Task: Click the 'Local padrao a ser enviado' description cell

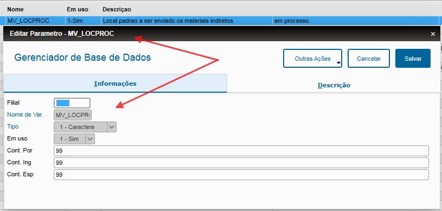Action: pos(187,21)
